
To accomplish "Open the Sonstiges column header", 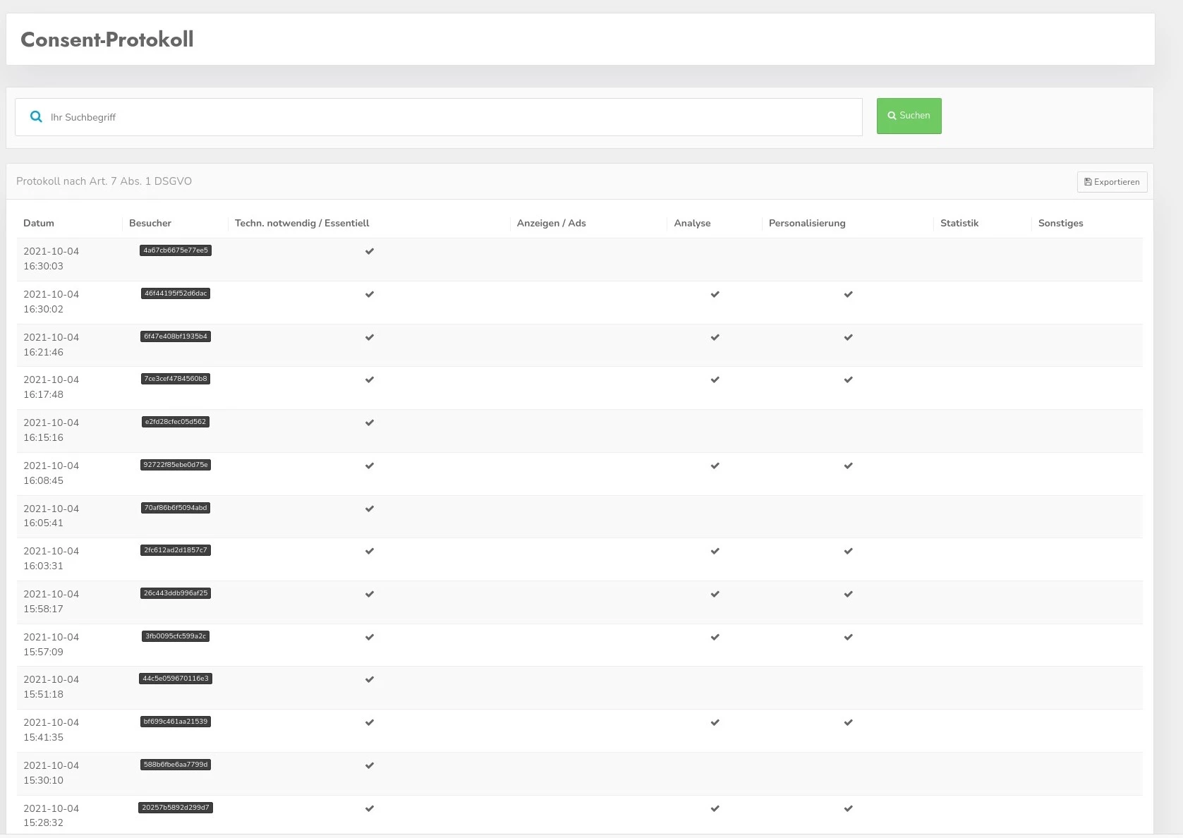I will click(1060, 223).
